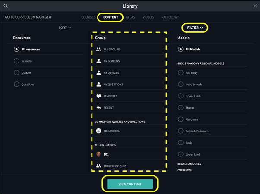The width and height of the screenshot is (260, 194).
Task: Click the My Quizzes person icon
Action: pos(98,73)
